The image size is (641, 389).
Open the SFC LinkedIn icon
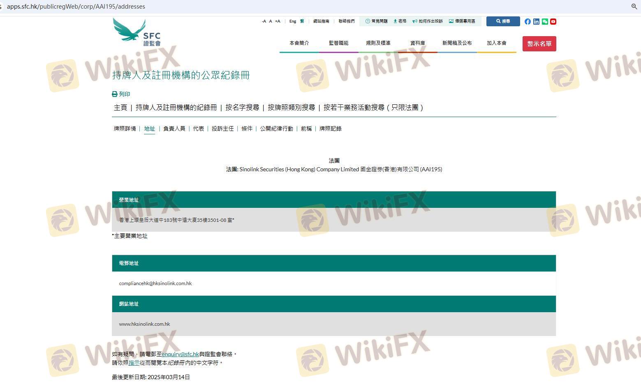click(x=536, y=21)
